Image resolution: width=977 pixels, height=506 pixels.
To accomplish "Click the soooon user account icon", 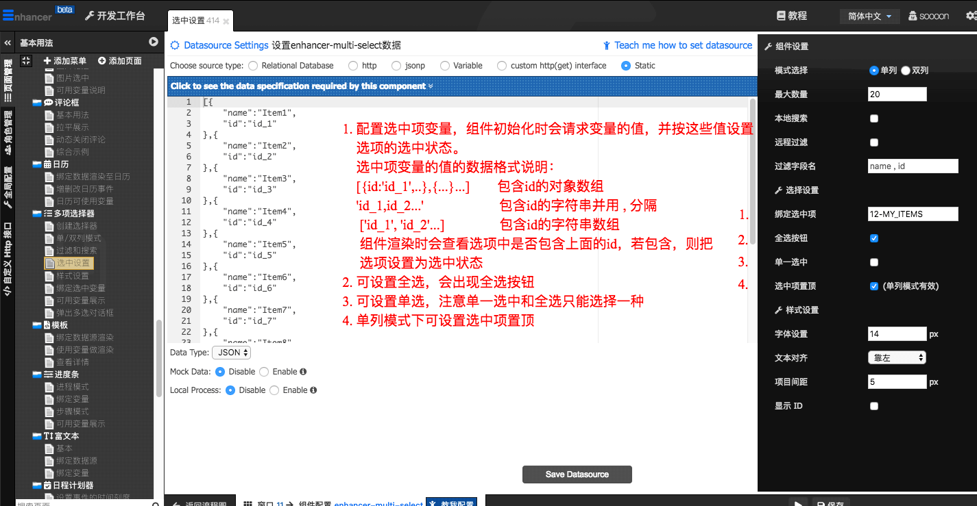I will pos(913,16).
